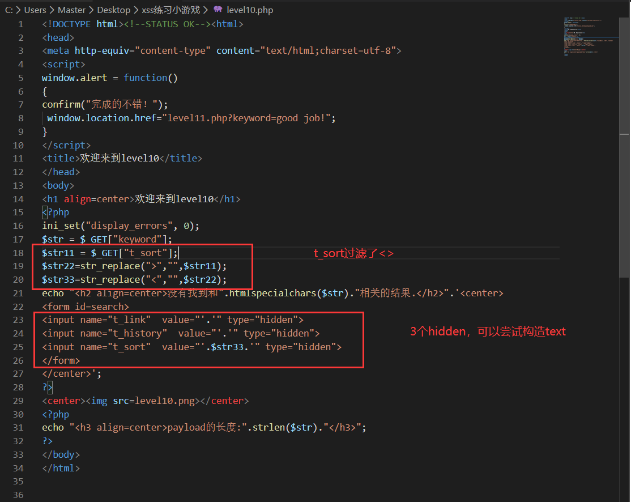
Task: Click the ?> closing tag on line 32
Action: click(x=47, y=441)
